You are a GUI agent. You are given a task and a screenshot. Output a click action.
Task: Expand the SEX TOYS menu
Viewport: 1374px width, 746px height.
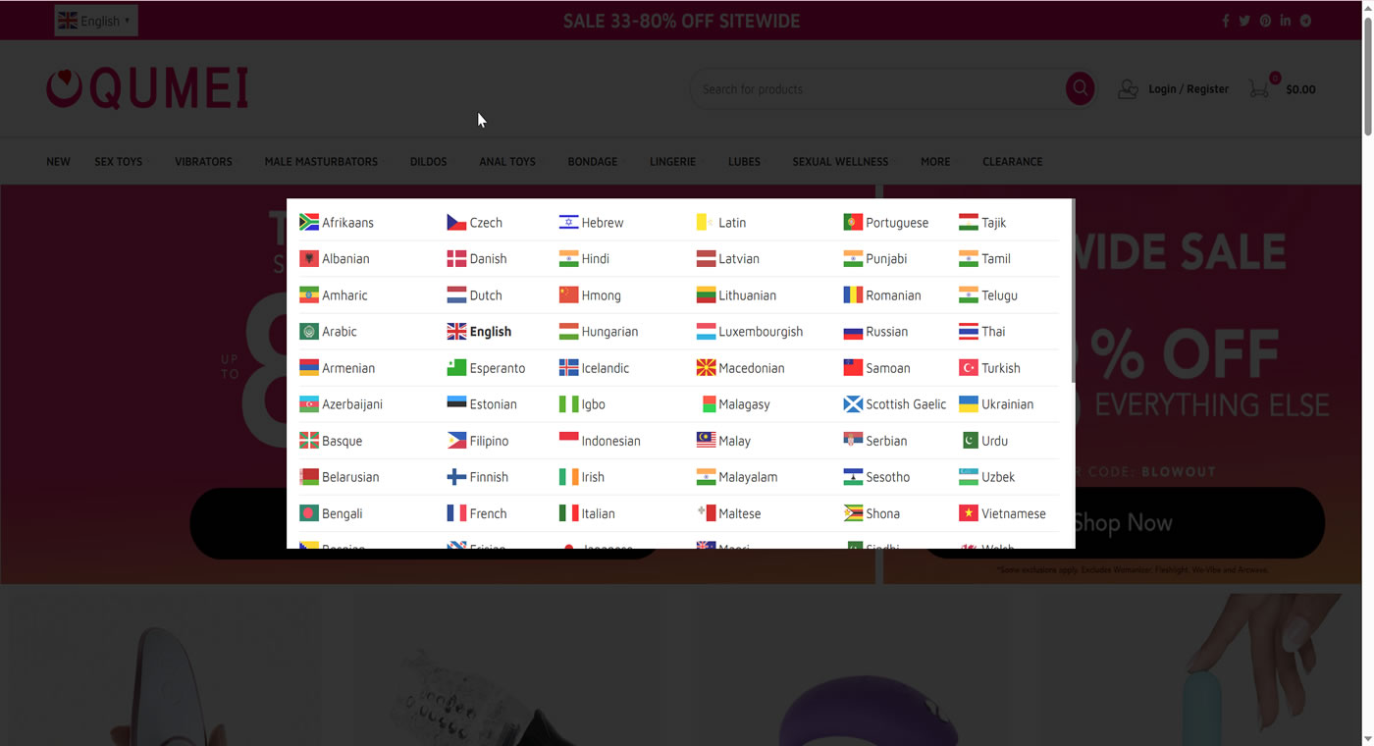pyautogui.click(x=121, y=162)
